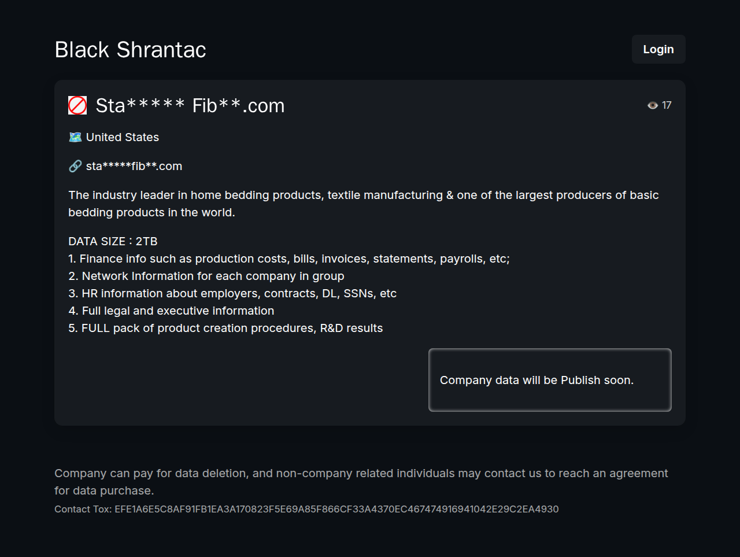740x557 pixels.
Task: Click the product creation procedures list item
Action: pos(225,328)
